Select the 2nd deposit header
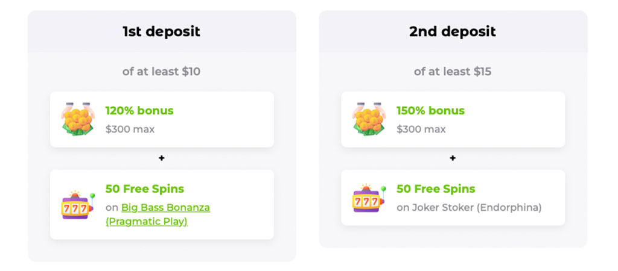Image resolution: width=618 pixels, height=271 pixels. pos(452,31)
